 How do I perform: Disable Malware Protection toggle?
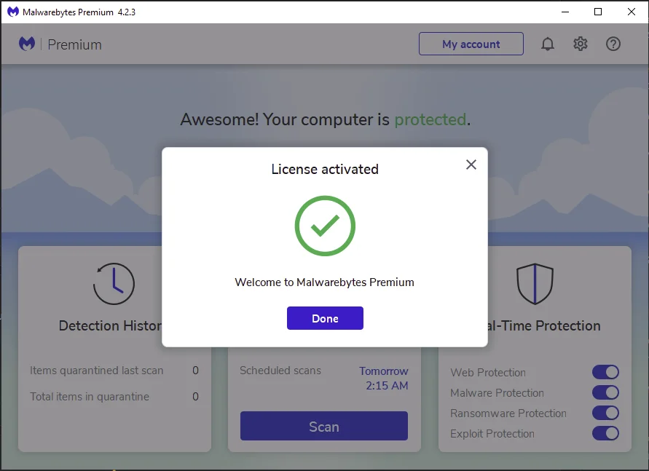click(x=605, y=392)
